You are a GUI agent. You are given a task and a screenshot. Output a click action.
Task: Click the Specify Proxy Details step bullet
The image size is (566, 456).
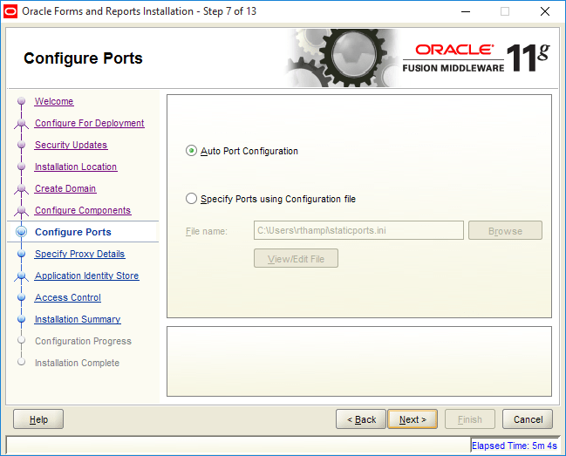pos(21,254)
